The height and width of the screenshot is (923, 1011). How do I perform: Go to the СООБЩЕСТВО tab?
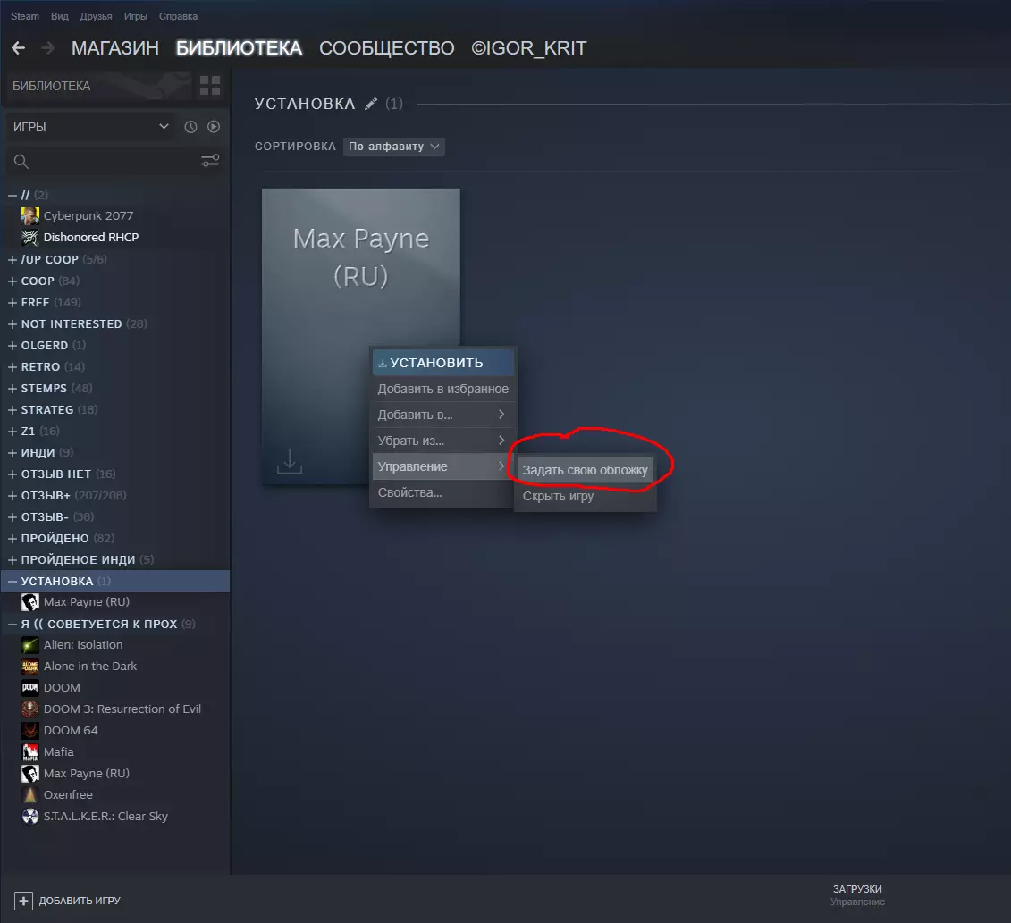(387, 48)
